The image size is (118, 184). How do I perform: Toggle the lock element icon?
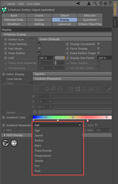[x=101, y=4]
